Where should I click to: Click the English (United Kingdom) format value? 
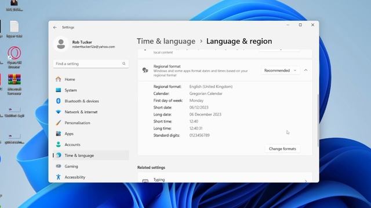pyautogui.click(x=211, y=87)
